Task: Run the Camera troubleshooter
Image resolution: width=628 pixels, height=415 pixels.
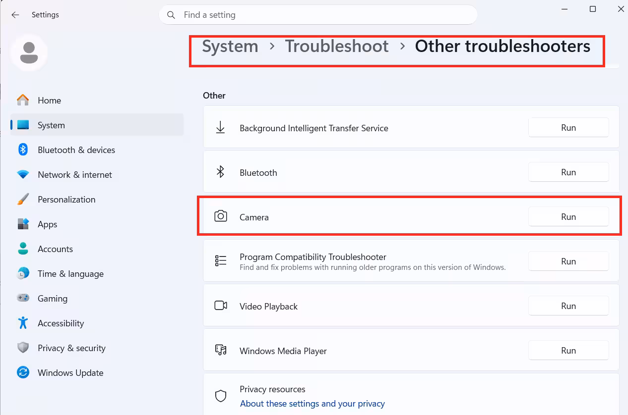Action: coord(568,217)
